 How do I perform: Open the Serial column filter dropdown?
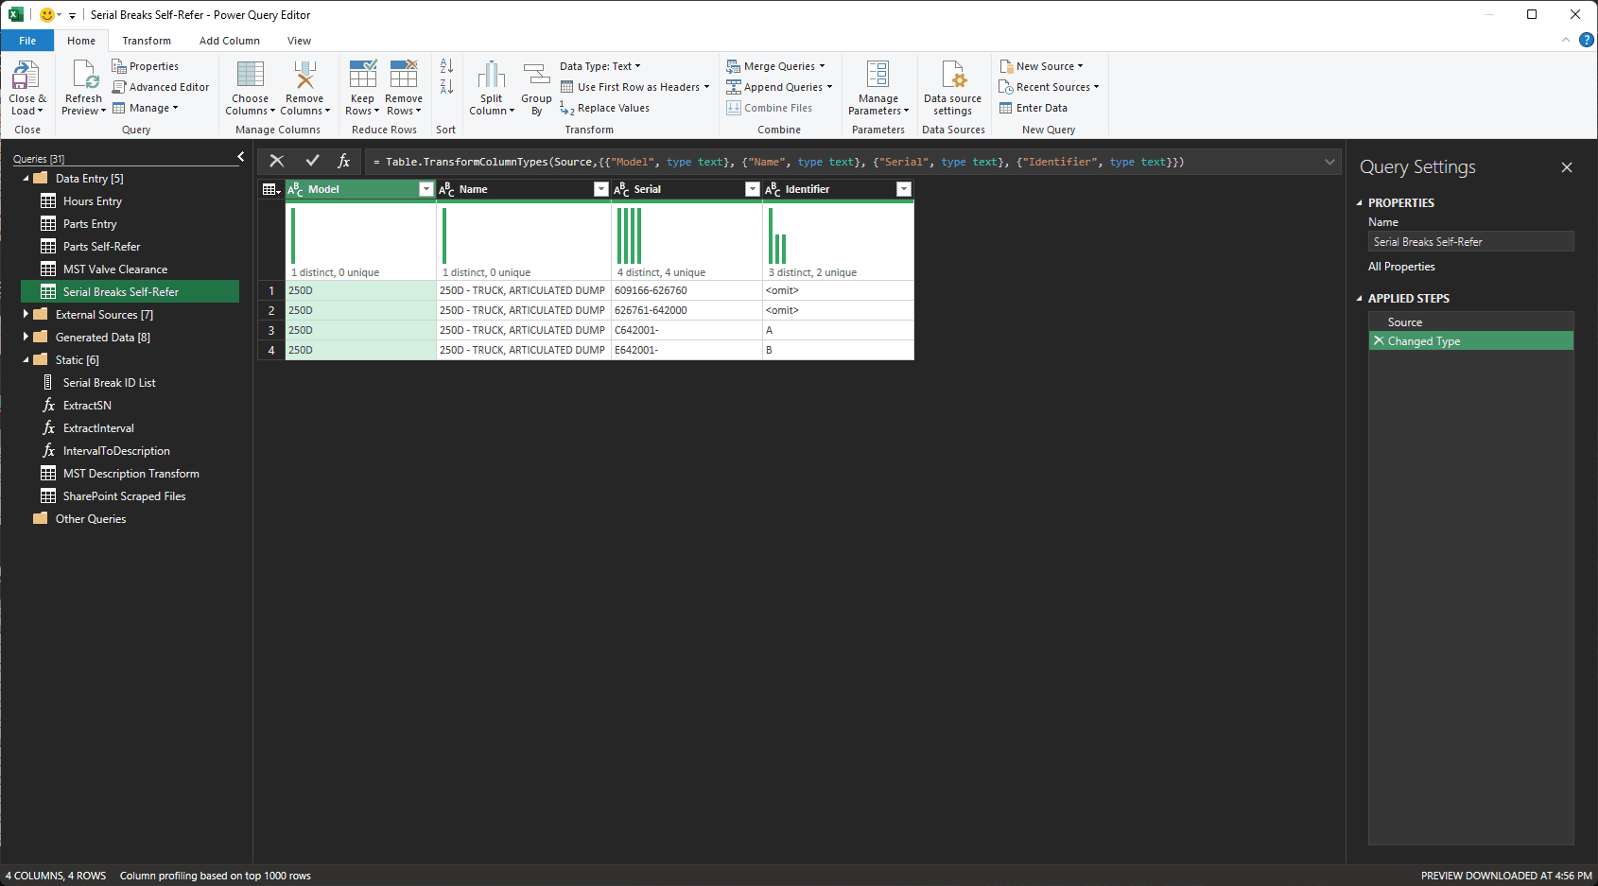753,189
